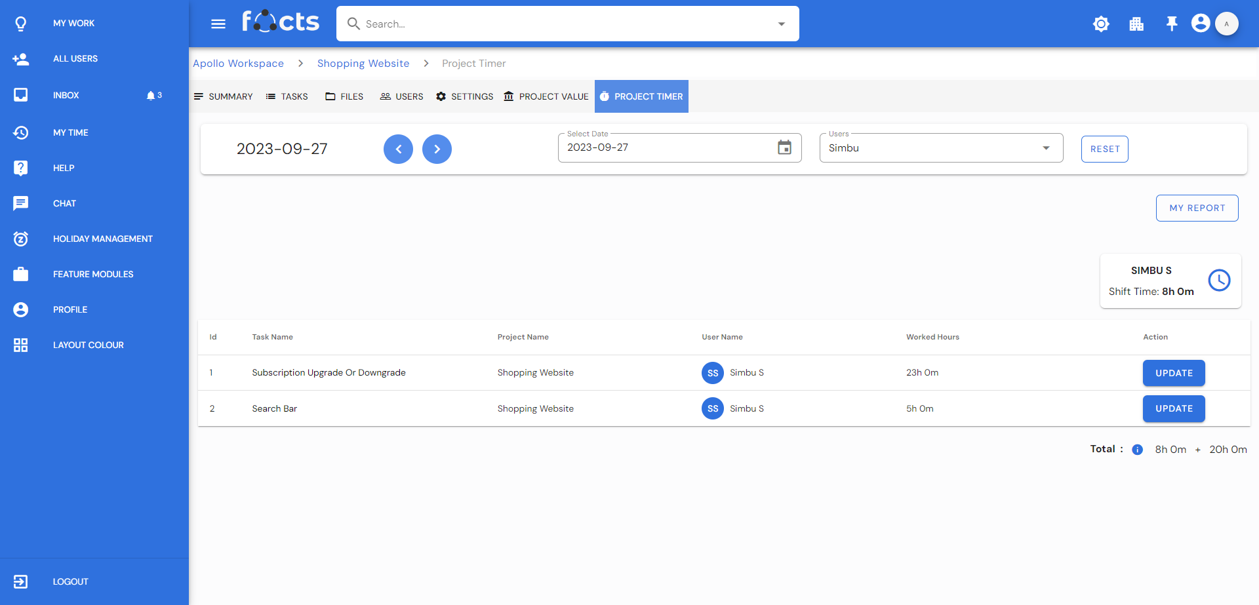Viewport: 1259px width, 605px height.
Task: Click the pin icon in top bar
Action: (x=1172, y=24)
